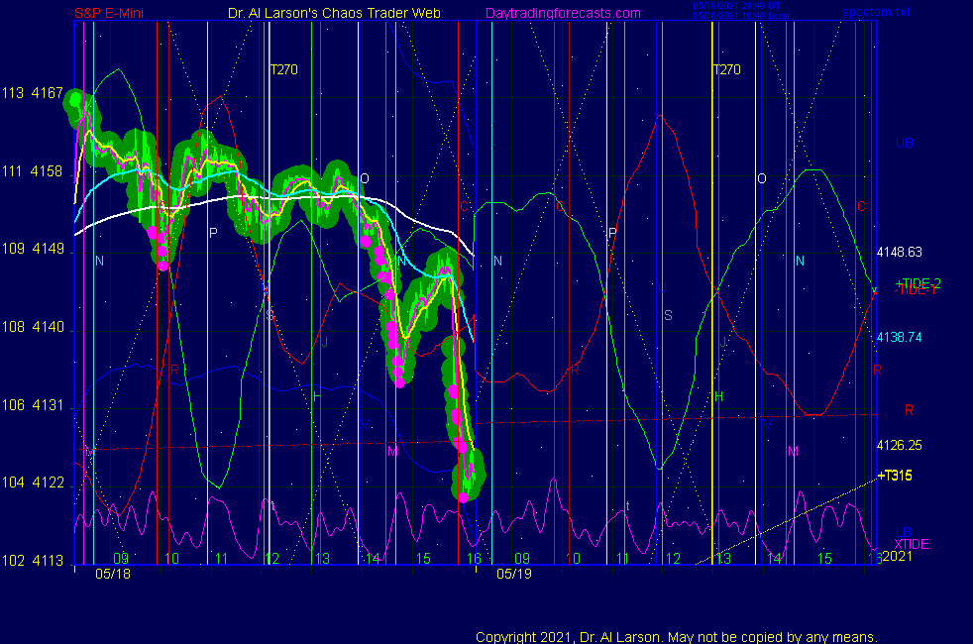This screenshot has width=973, height=644.
Task: Click the 113 4167 price axis label
Action: 33,93
